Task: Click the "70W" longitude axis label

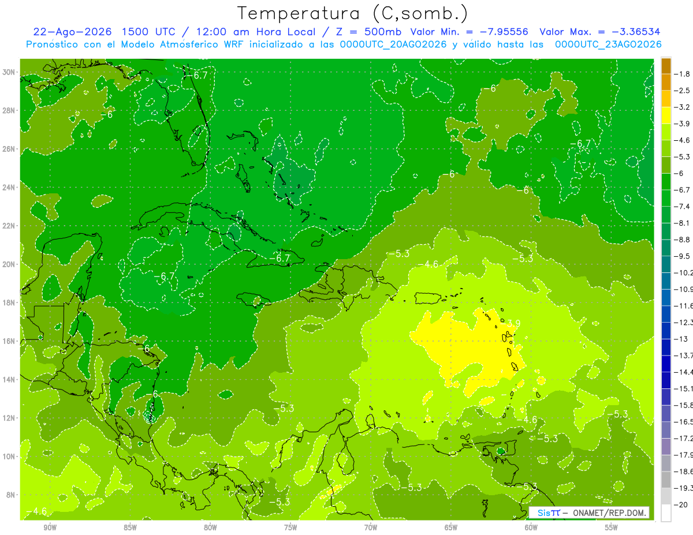Action: click(371, 527)
